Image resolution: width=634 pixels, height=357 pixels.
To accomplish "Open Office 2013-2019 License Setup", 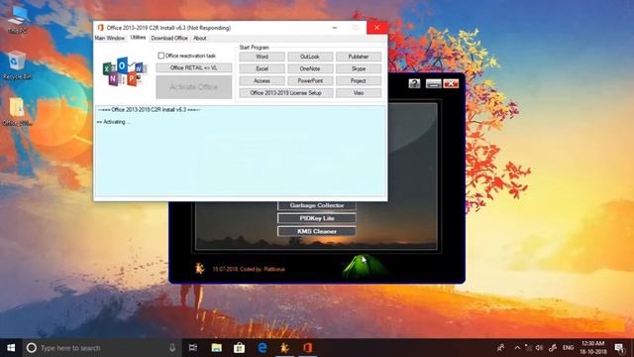I will pos(286,93).
